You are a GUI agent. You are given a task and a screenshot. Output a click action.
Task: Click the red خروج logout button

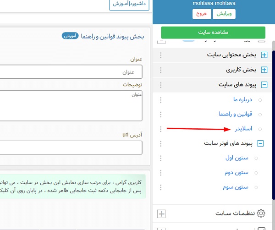pos(202,14)
